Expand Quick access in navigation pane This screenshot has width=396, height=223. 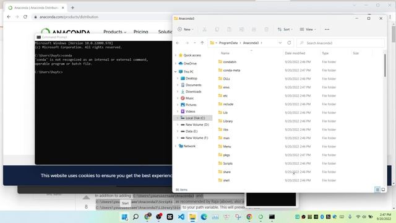click(x=176, y=55)
